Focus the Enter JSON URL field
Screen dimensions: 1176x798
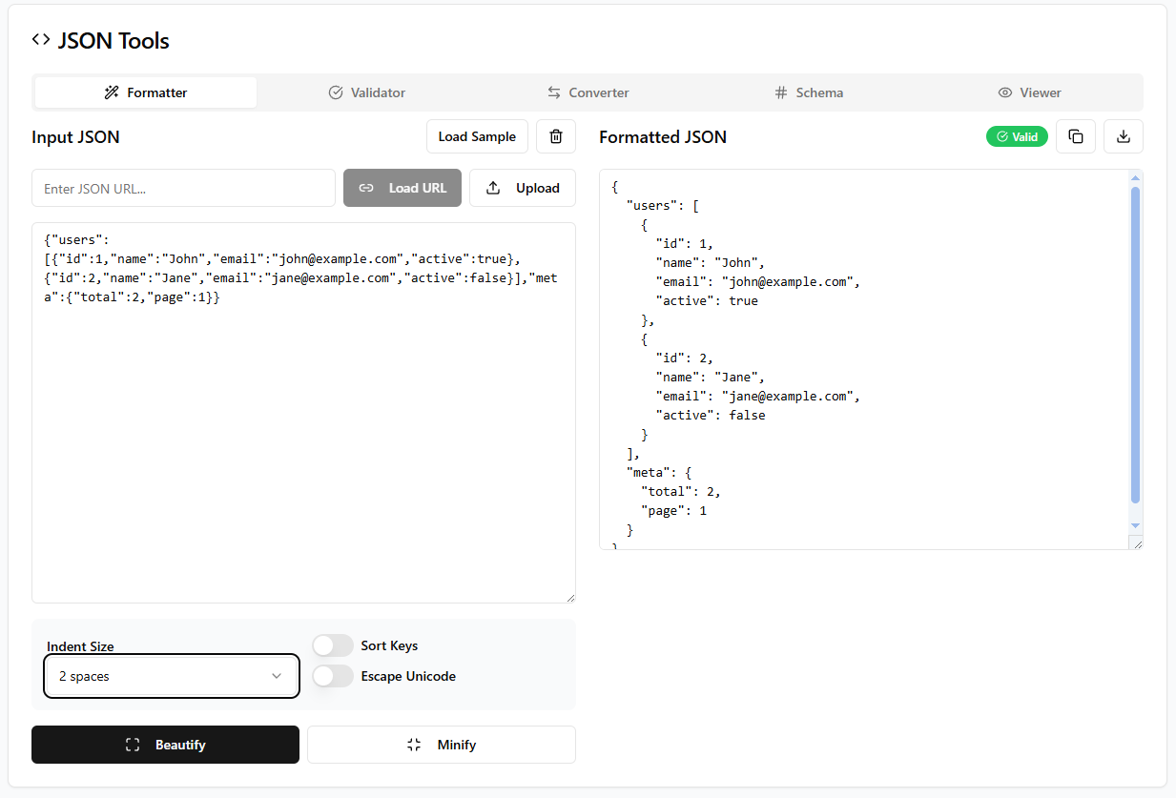(183, 188)
